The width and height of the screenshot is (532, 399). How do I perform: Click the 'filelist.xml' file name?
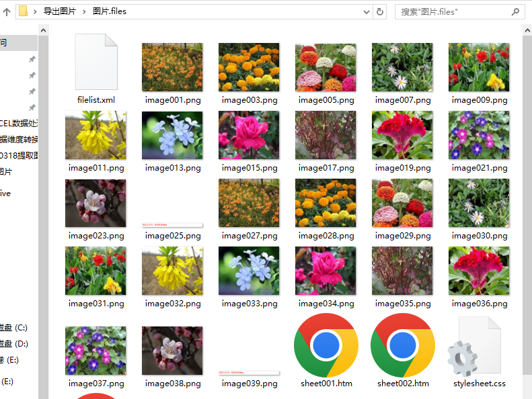pyautogui.click(x=96, y=99)
